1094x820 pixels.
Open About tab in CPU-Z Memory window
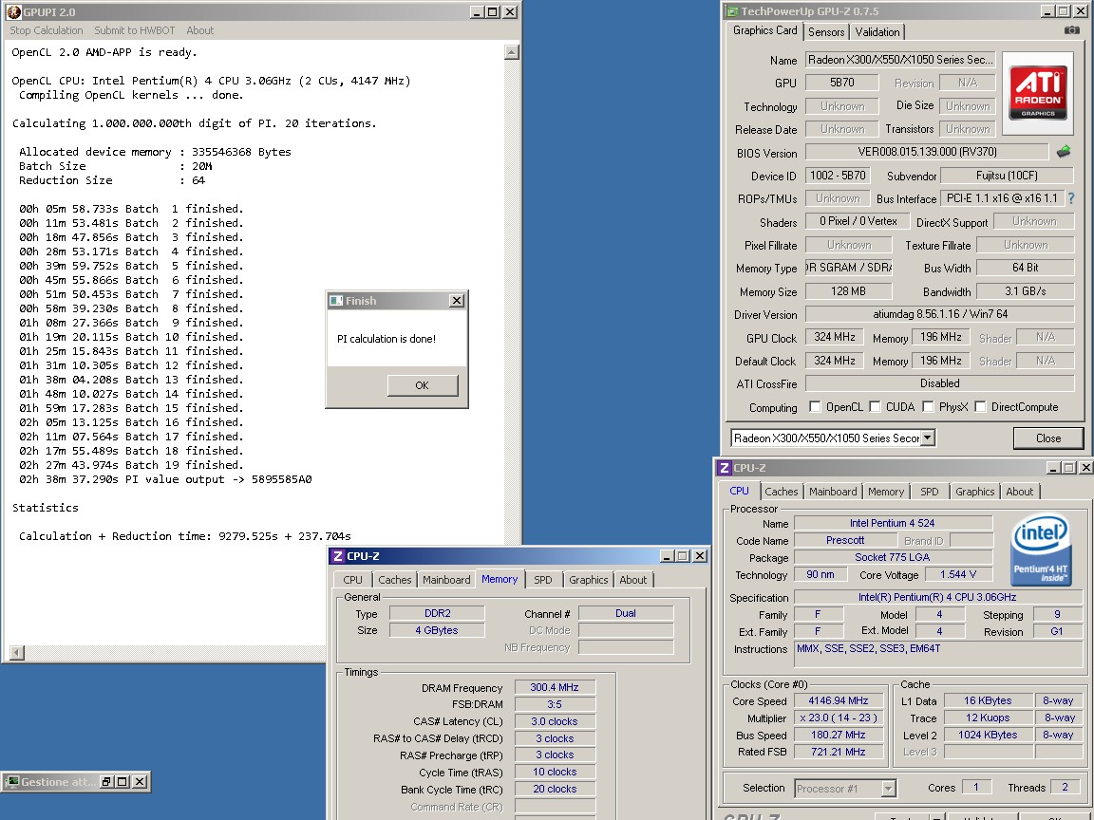(632, 580)
